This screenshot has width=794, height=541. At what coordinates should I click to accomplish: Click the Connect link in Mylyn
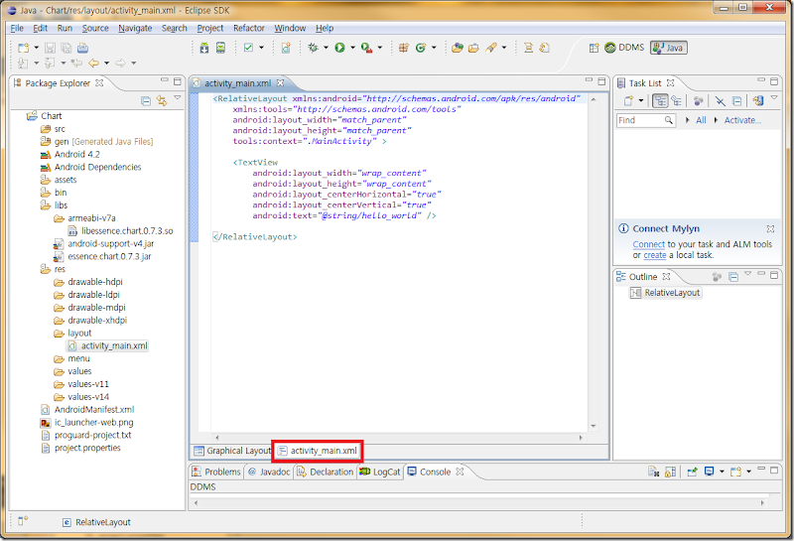click(x=648, y=244)
